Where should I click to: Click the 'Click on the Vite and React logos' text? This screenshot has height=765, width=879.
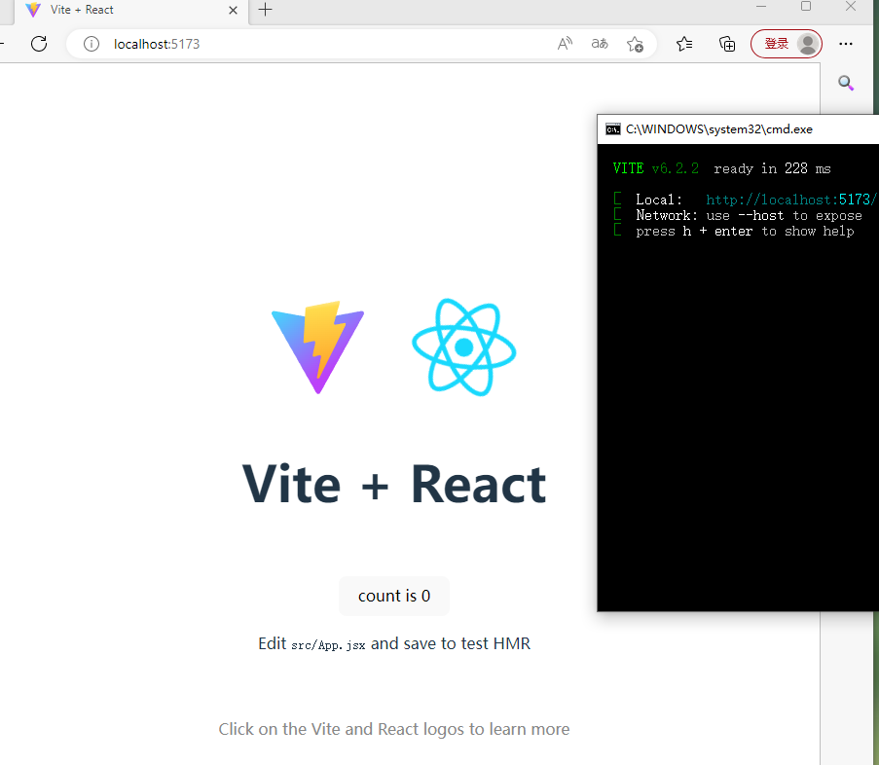[x=394, y=729]
